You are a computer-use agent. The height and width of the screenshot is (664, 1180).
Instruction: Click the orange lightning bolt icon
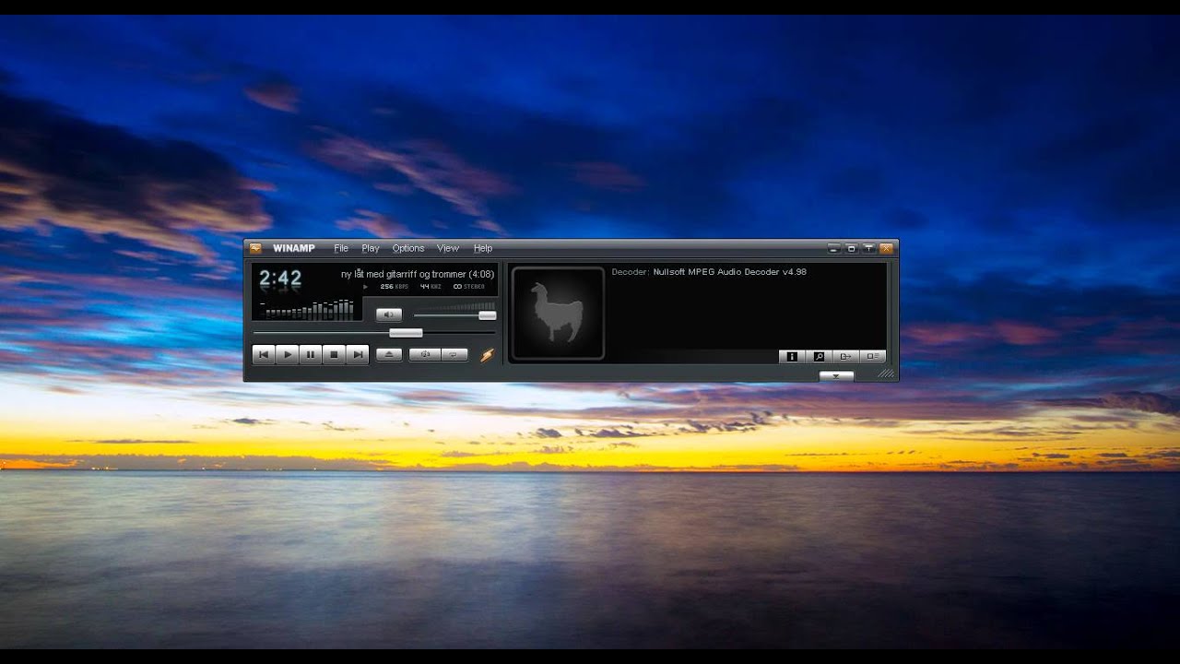[487, 354]
